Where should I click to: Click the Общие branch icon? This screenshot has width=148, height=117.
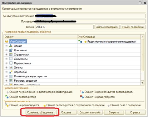11,46
